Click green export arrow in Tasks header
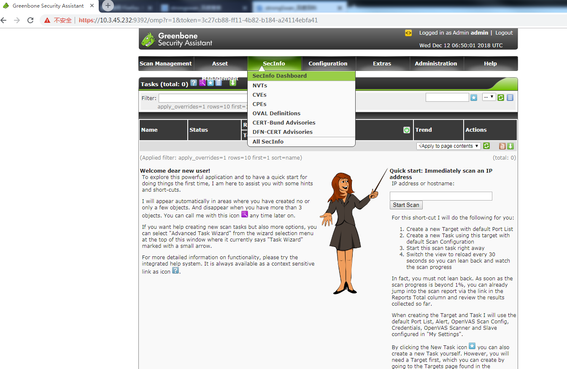Screen dimensions: 567x369 [233, 83]
